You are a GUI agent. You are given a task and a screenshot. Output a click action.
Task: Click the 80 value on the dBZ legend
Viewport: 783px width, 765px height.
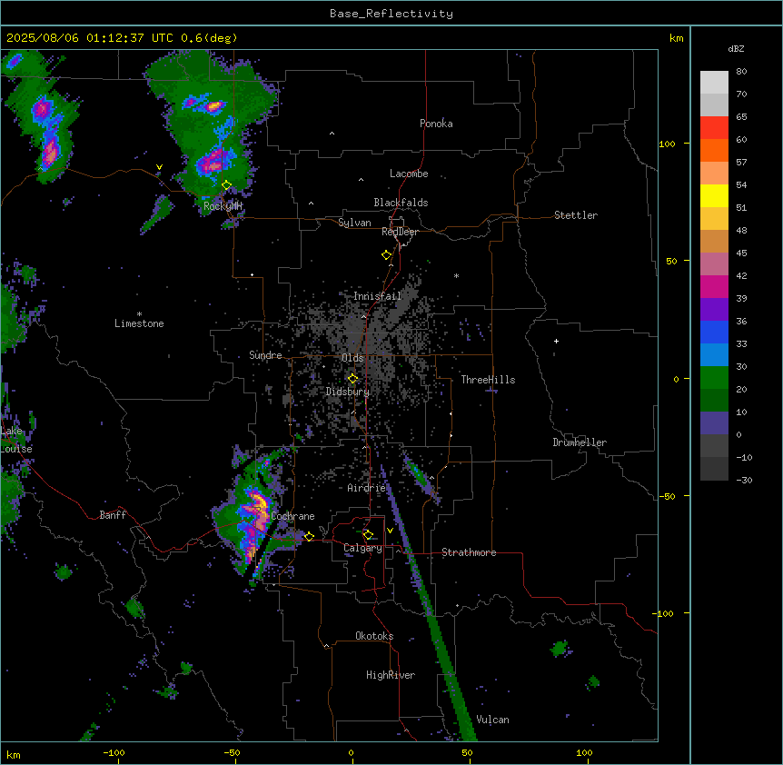(741, 72)
